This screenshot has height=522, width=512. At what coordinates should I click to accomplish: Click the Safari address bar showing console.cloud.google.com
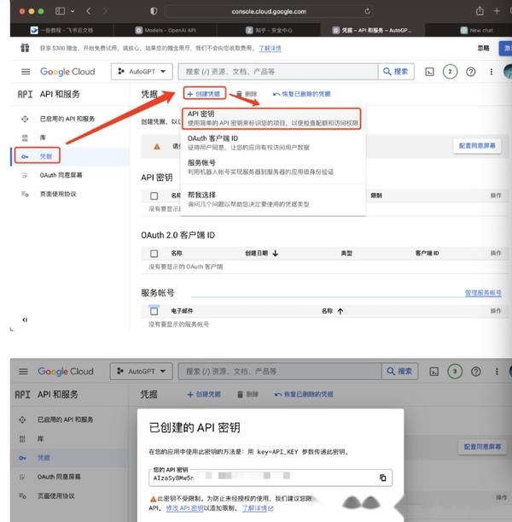click(269, 11)
